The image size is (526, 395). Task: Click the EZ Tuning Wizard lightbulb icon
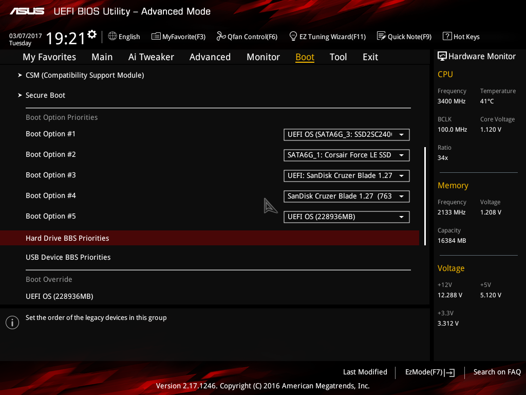tap(293, 36)
